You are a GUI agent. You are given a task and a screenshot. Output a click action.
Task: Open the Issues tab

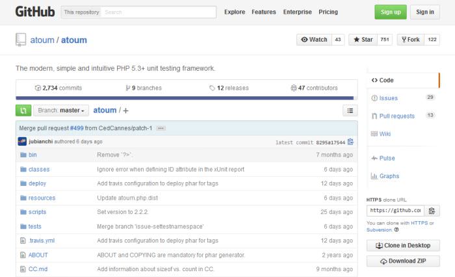[x=404, y=98]
